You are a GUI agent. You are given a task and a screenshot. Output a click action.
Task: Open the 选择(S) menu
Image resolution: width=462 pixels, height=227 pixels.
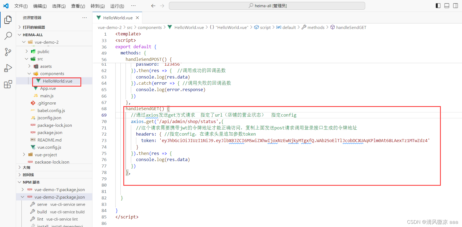(x=59, y=6)
